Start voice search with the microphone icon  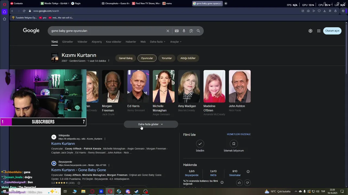184,31
